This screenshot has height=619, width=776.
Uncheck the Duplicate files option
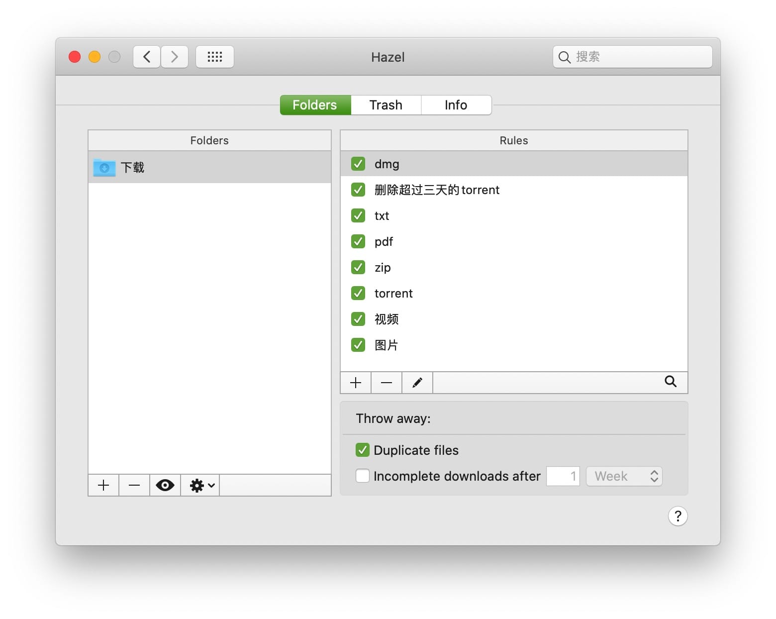coord(363,450)
